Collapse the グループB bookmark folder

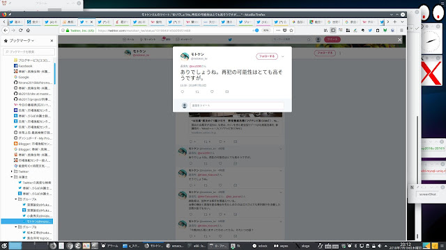point(16,227)
